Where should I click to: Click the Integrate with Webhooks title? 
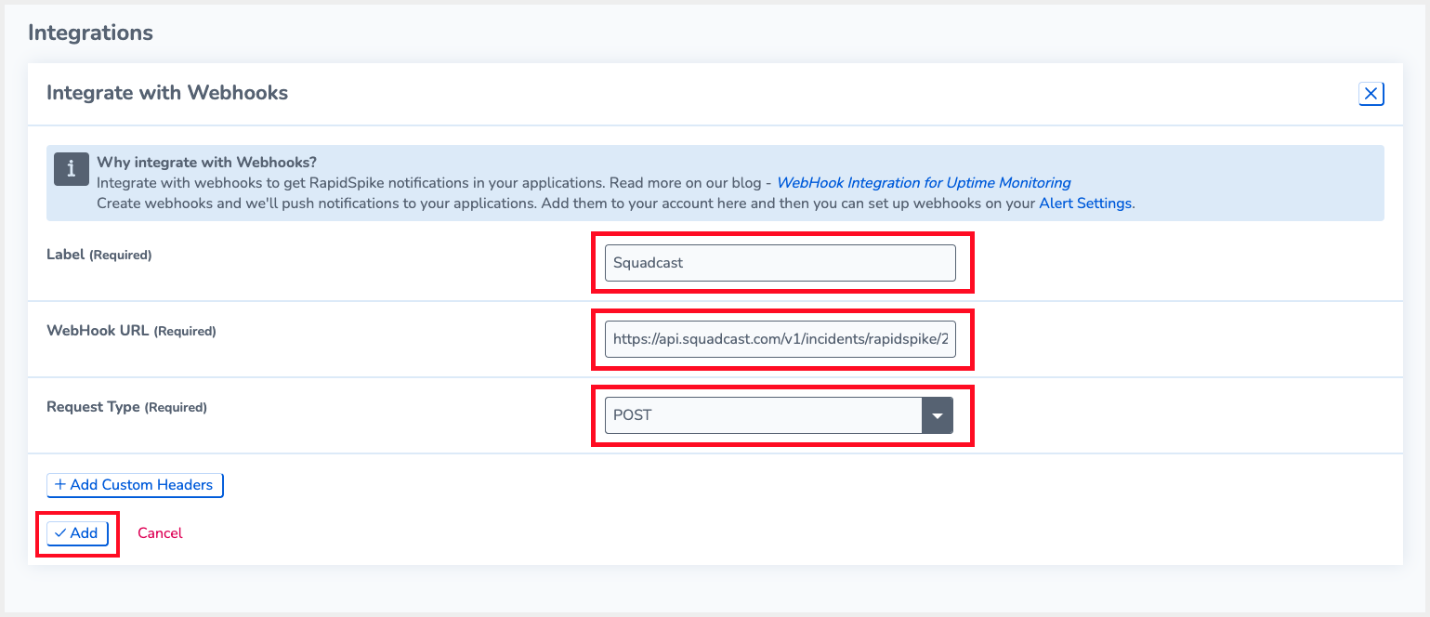[167, 93]
